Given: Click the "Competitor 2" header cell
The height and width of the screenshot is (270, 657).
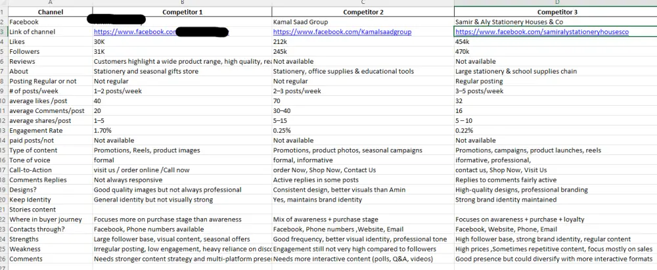Looking at the screenshot, I should 362,12.
